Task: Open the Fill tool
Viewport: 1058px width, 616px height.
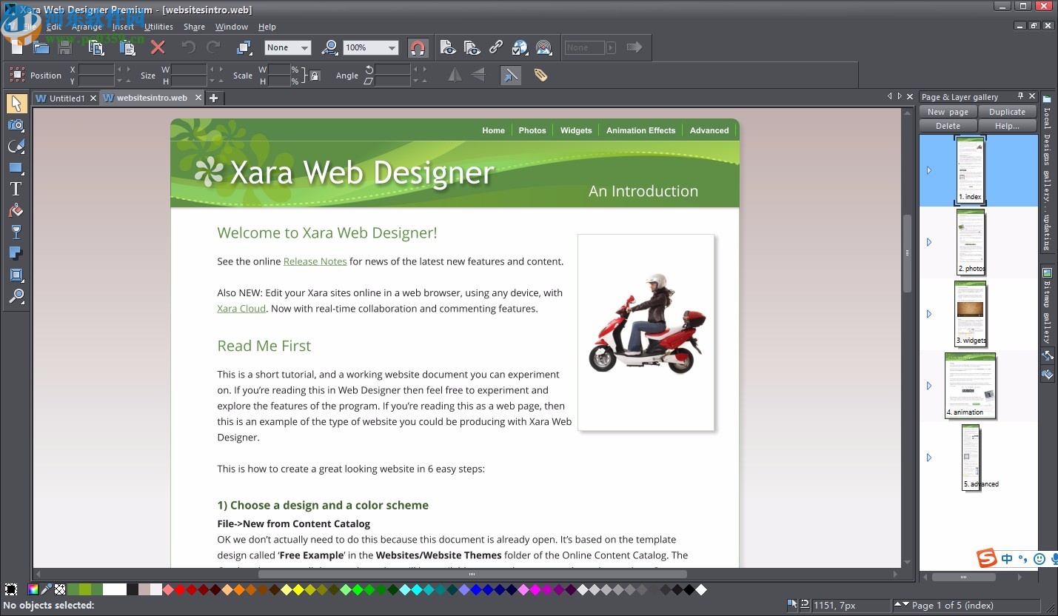Action: point(16,210)
